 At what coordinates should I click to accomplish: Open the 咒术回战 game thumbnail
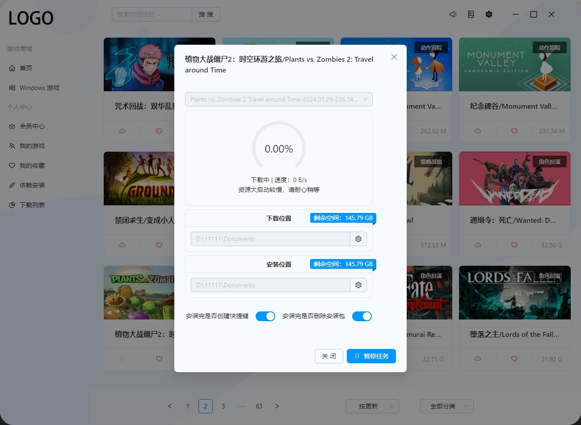coord(139,64)
